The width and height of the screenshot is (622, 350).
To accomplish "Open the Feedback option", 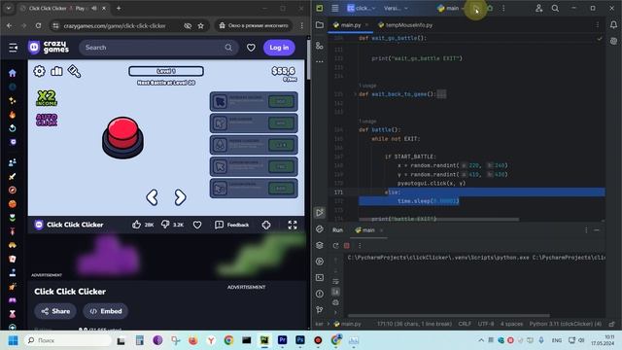I will (231, 225).
